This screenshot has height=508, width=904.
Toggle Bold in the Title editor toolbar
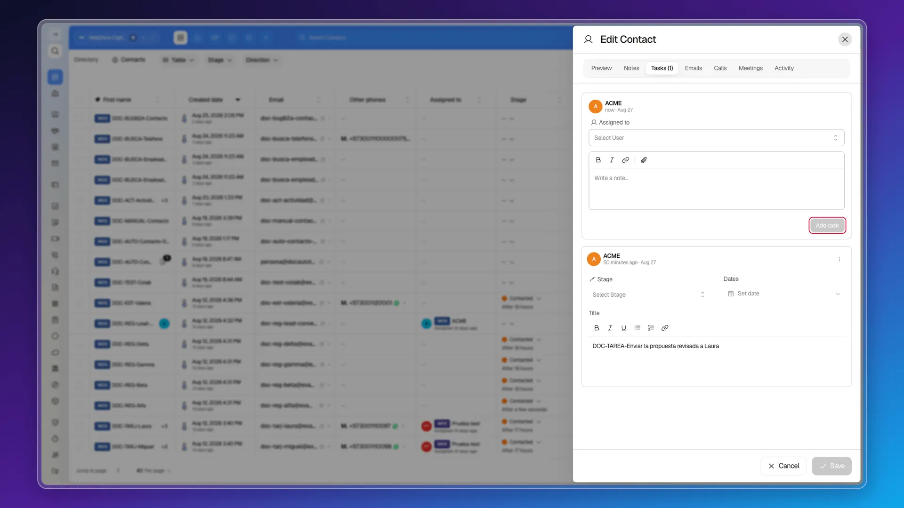[597, 328]
